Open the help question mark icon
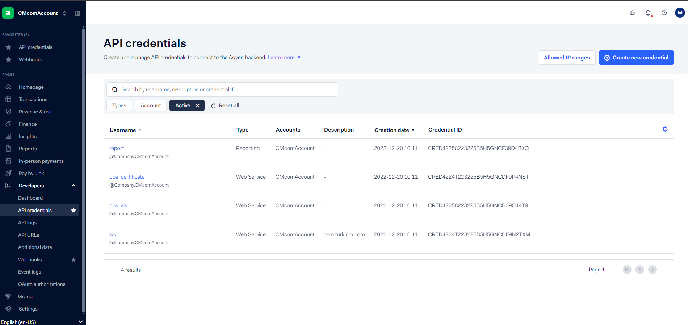Viewport: 688px width, 325px height. pyautogui.click(x=664, y=13)
